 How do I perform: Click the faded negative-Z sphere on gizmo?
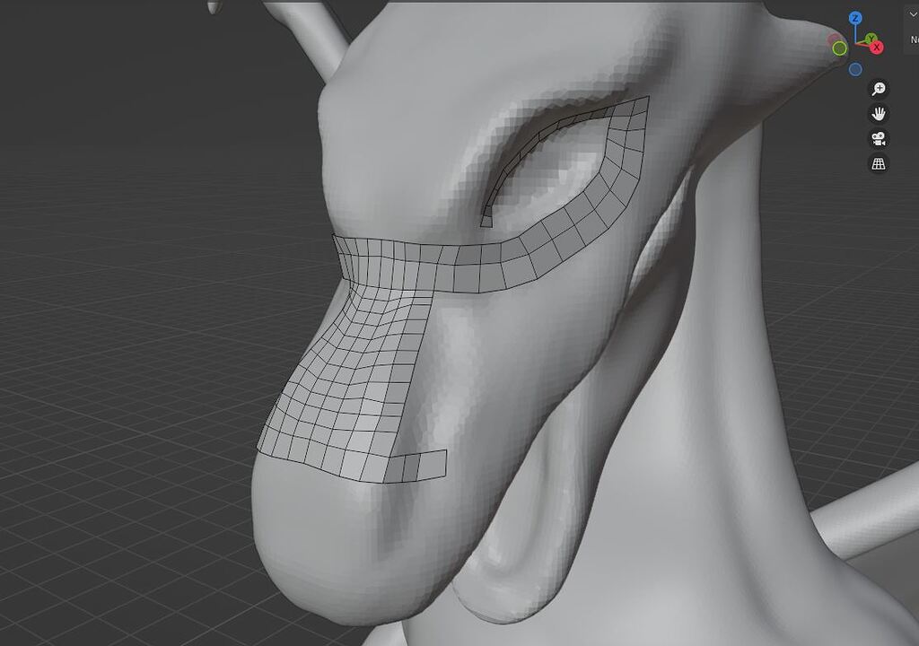[853, 68]
